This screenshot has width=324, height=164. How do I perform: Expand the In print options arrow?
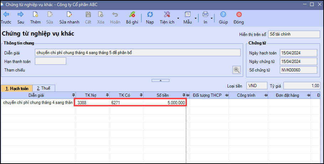pos(212,18)
